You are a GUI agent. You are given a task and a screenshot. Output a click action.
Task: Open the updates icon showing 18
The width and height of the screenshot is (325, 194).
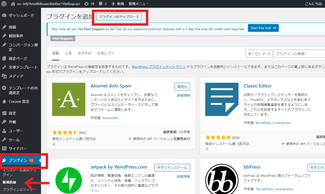tap(86, 4)
